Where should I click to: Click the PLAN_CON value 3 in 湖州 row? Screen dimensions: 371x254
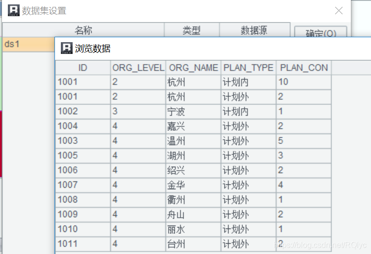click(304, 155)
